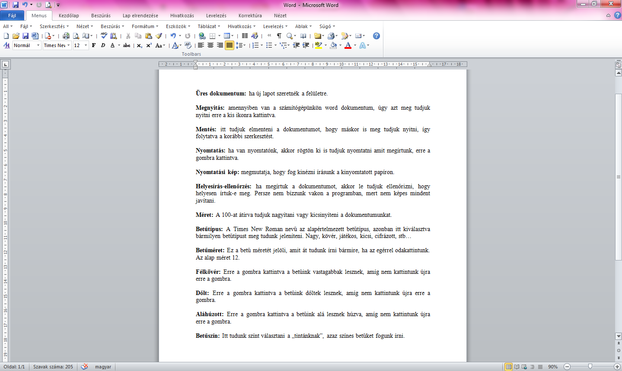This screenshot has height=371, width=622.
Task: Open the Táblázat menu
Action: [x=209, y=26]
